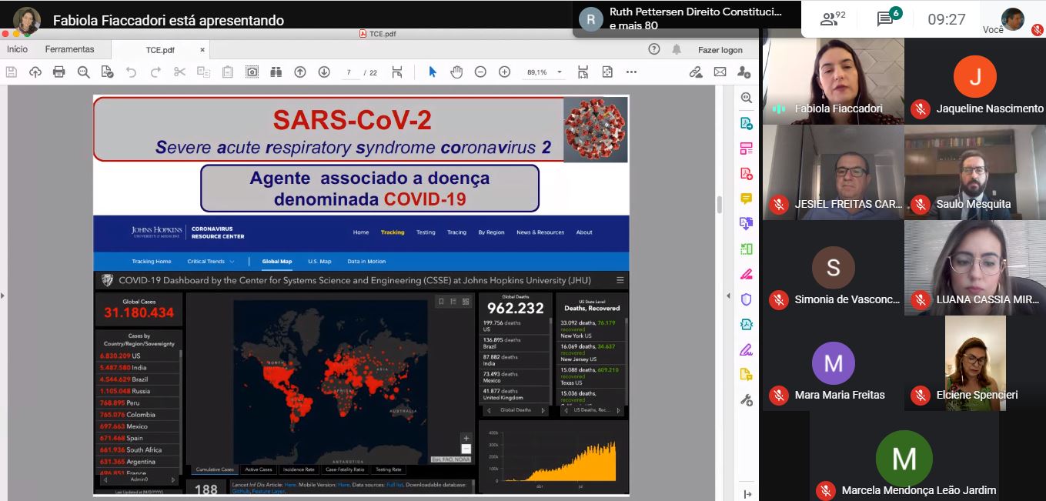The image size is (1046, 501).
Task: Expand the left navigation pane arrow
Action: 2,295
